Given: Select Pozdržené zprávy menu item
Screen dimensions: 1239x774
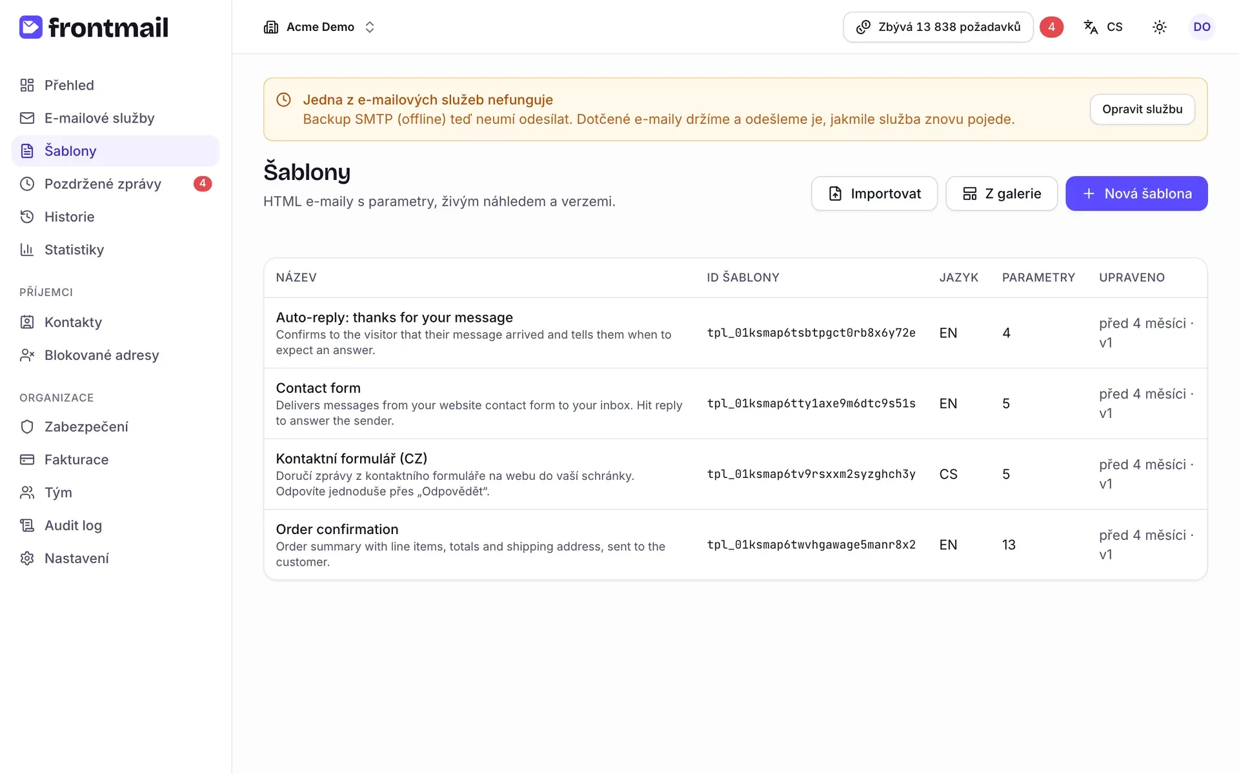Looking at the screenshot, I should (x=116, y=184).
